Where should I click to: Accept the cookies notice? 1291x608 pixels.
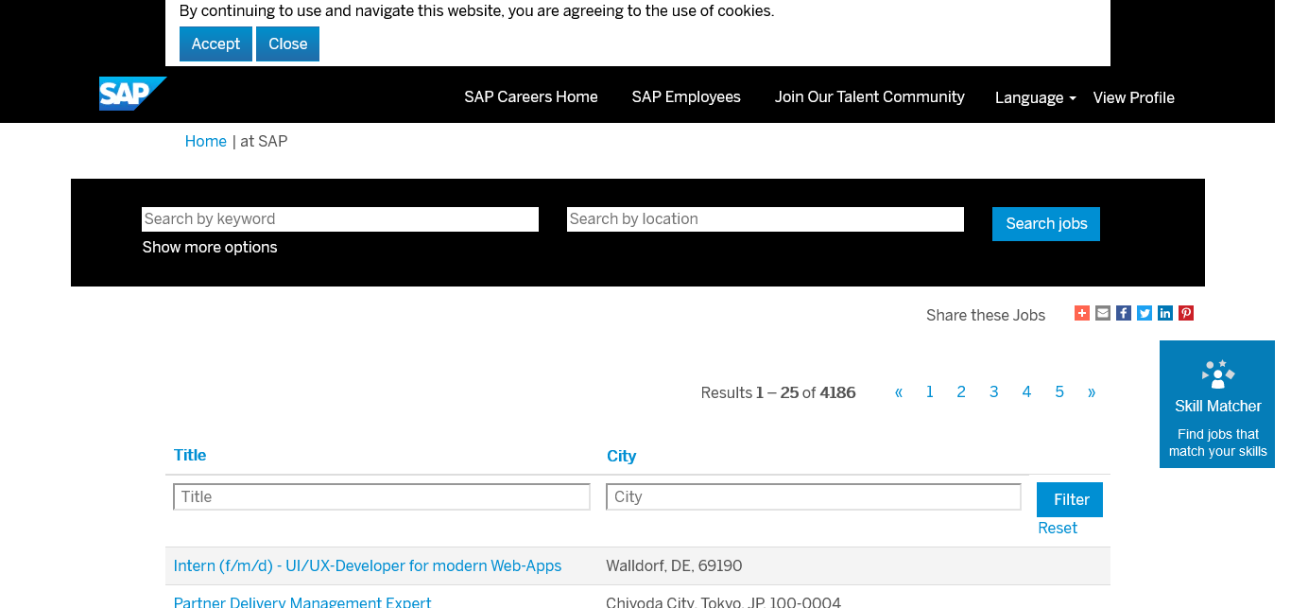(x=215, y=43)
